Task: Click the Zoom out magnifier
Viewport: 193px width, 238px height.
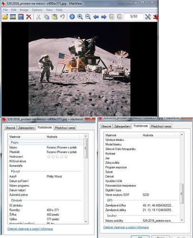Action: [88, 17]
